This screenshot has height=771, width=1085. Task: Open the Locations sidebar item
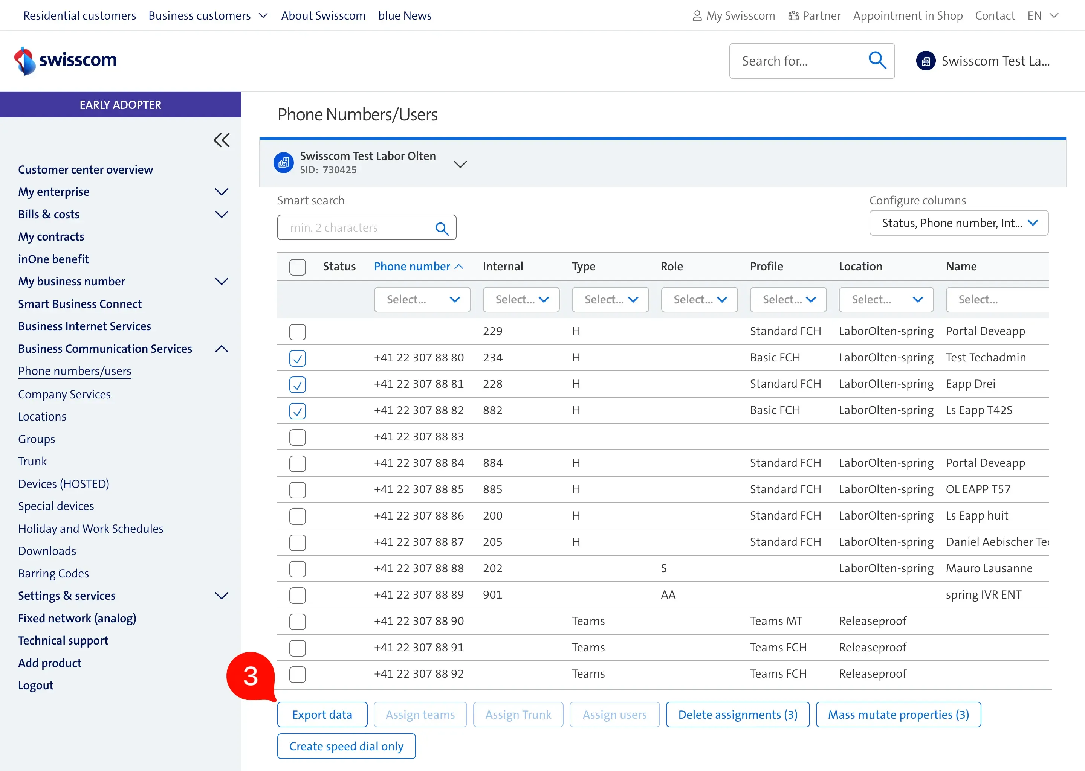tap(42, 416)
